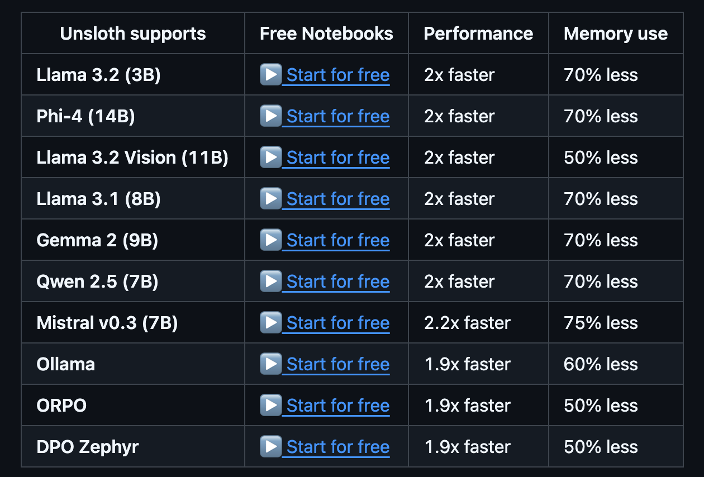This screenshot has height=477, width=704.
Task: Open Start for free link for Ollama
Action: pyautogui.click(x=338, y=364)
